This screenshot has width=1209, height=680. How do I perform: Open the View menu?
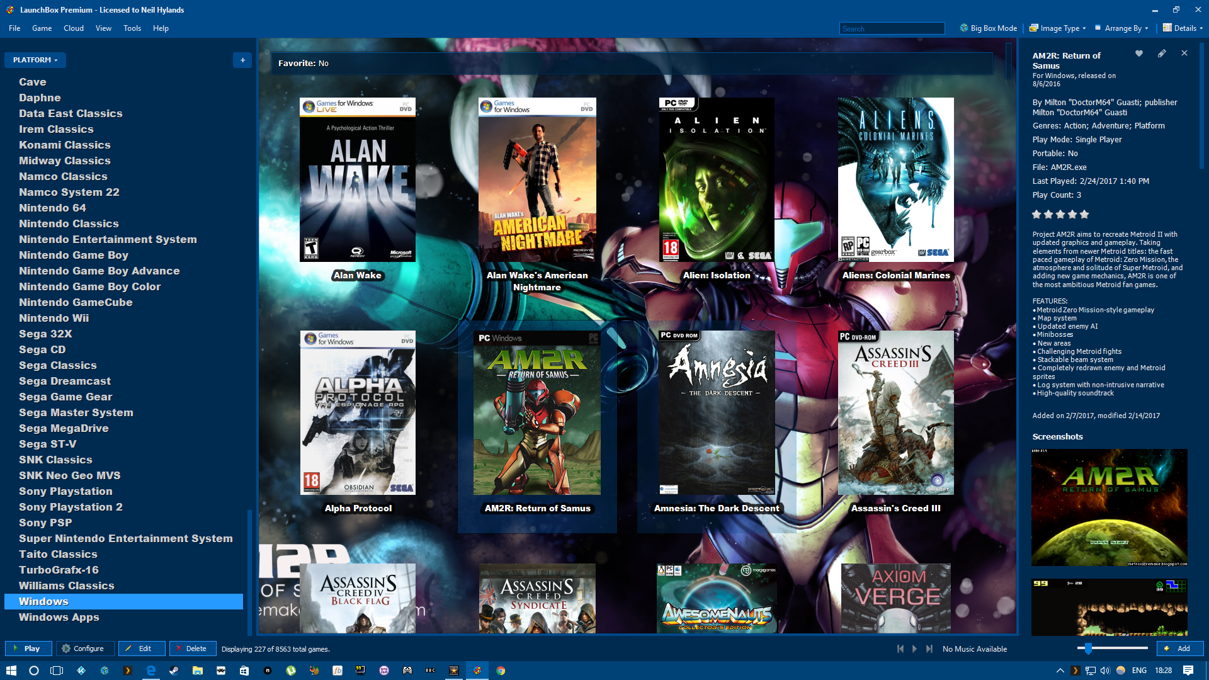click(x=103, y=28)
